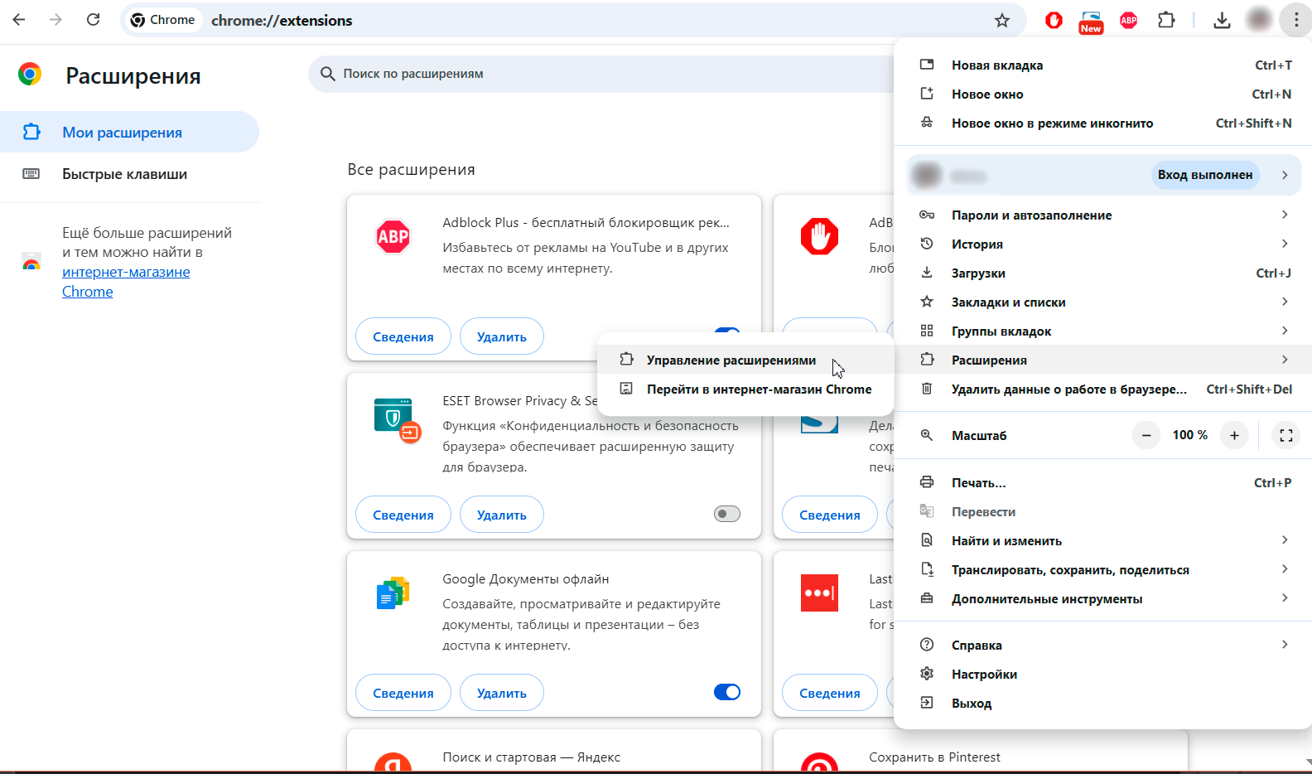Open the extensions puzzle icon in toolbar
This screenshot has height=774, width=1312.
(1166, 21)
